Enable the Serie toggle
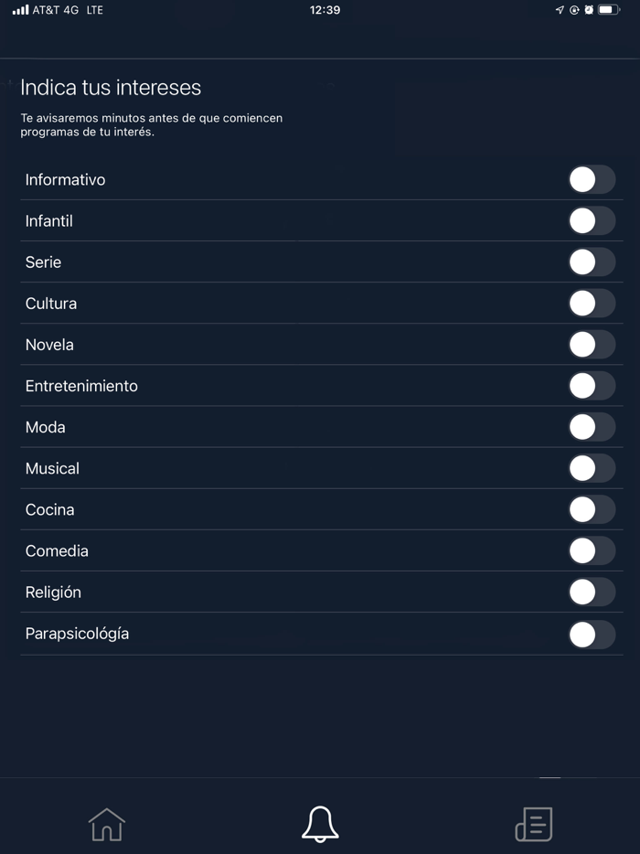 coord(592,262)
